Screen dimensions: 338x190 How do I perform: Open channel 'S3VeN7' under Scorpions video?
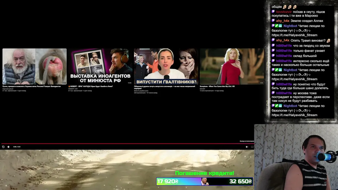(x=202, y=89)
